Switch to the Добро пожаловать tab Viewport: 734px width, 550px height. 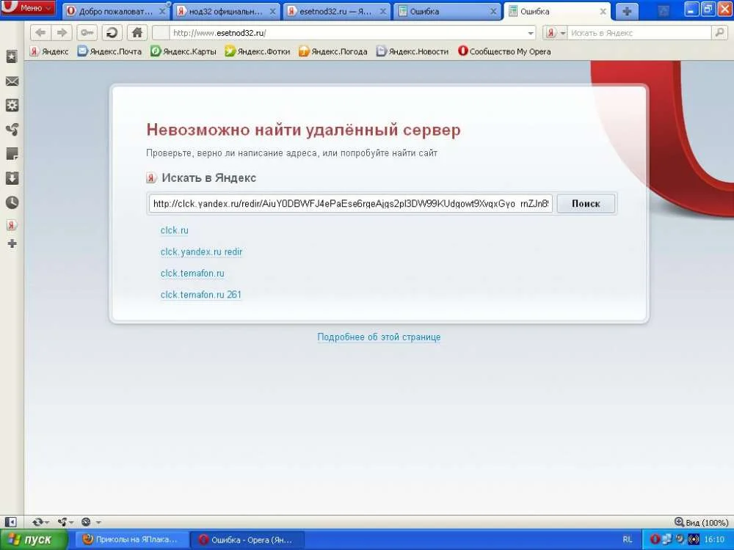pos(115,11)
